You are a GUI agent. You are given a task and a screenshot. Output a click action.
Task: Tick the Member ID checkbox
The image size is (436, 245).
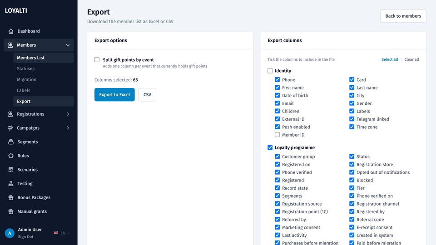click(x=277, y=134)
